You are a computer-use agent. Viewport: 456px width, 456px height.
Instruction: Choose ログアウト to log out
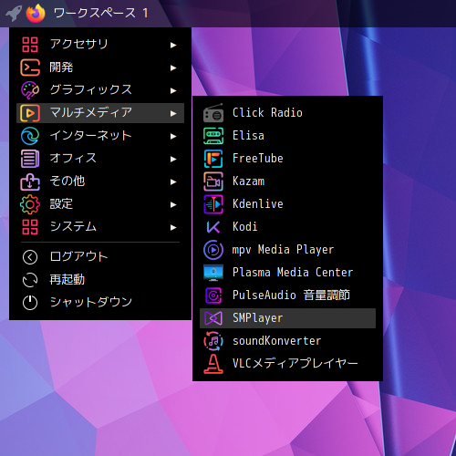[x=100, y=257]
